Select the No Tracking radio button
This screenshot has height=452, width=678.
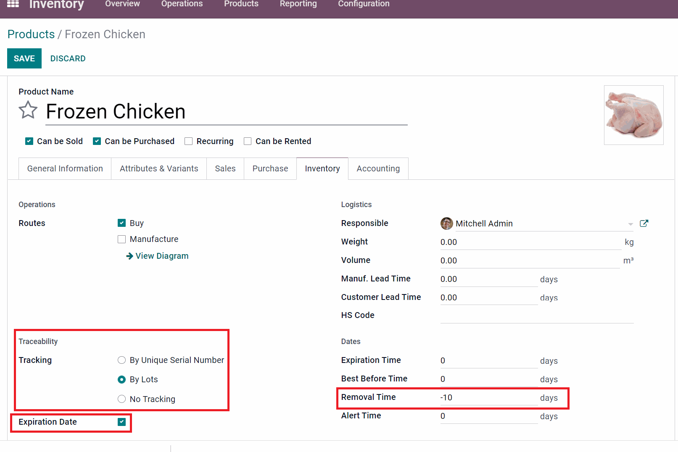click(x=121, y=399)
